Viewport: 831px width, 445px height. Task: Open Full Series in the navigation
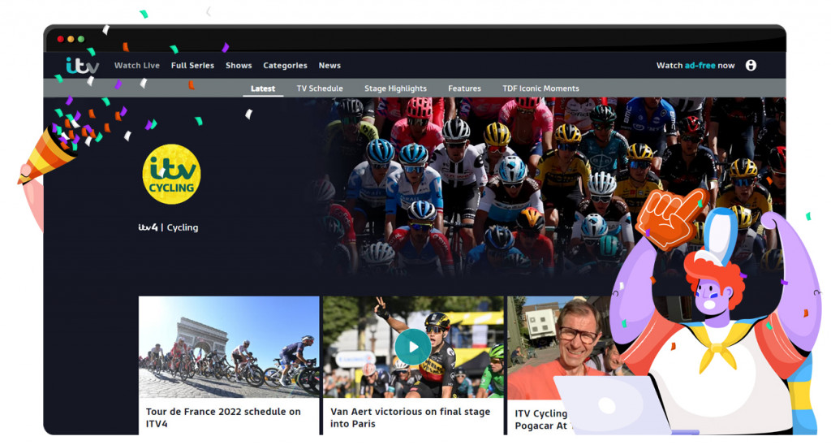coord(192,65)
